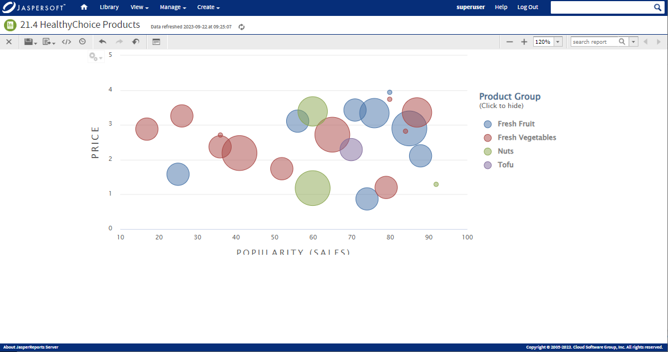Screen dimensions: 668x352
Task: Toggle the Tofu legend entry
Action: pyautogui.click(x=498, y=165)
